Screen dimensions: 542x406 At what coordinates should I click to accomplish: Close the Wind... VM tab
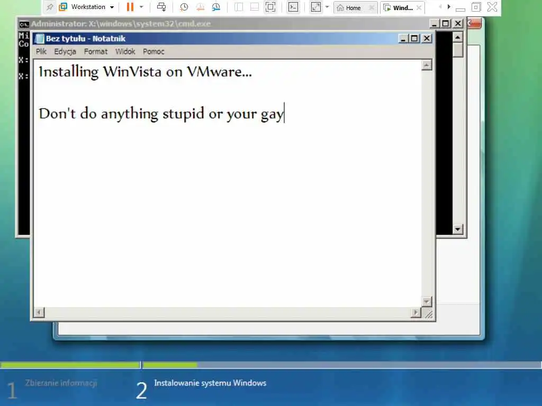(x=419, y=7)
